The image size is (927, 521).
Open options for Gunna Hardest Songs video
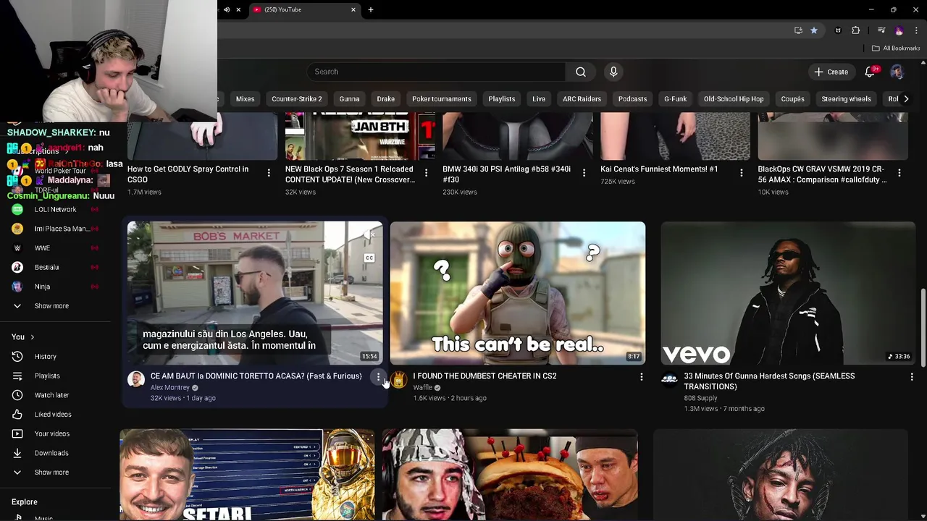[912, 377]
